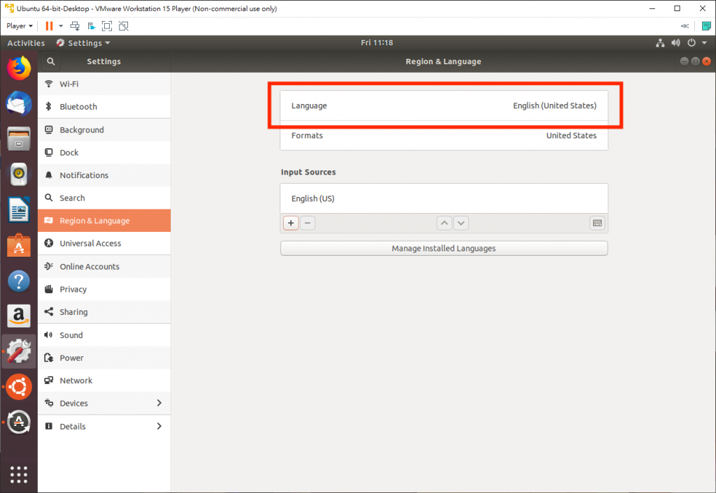
Task: Open the Language English (United States) row
Action: point(444,105)
